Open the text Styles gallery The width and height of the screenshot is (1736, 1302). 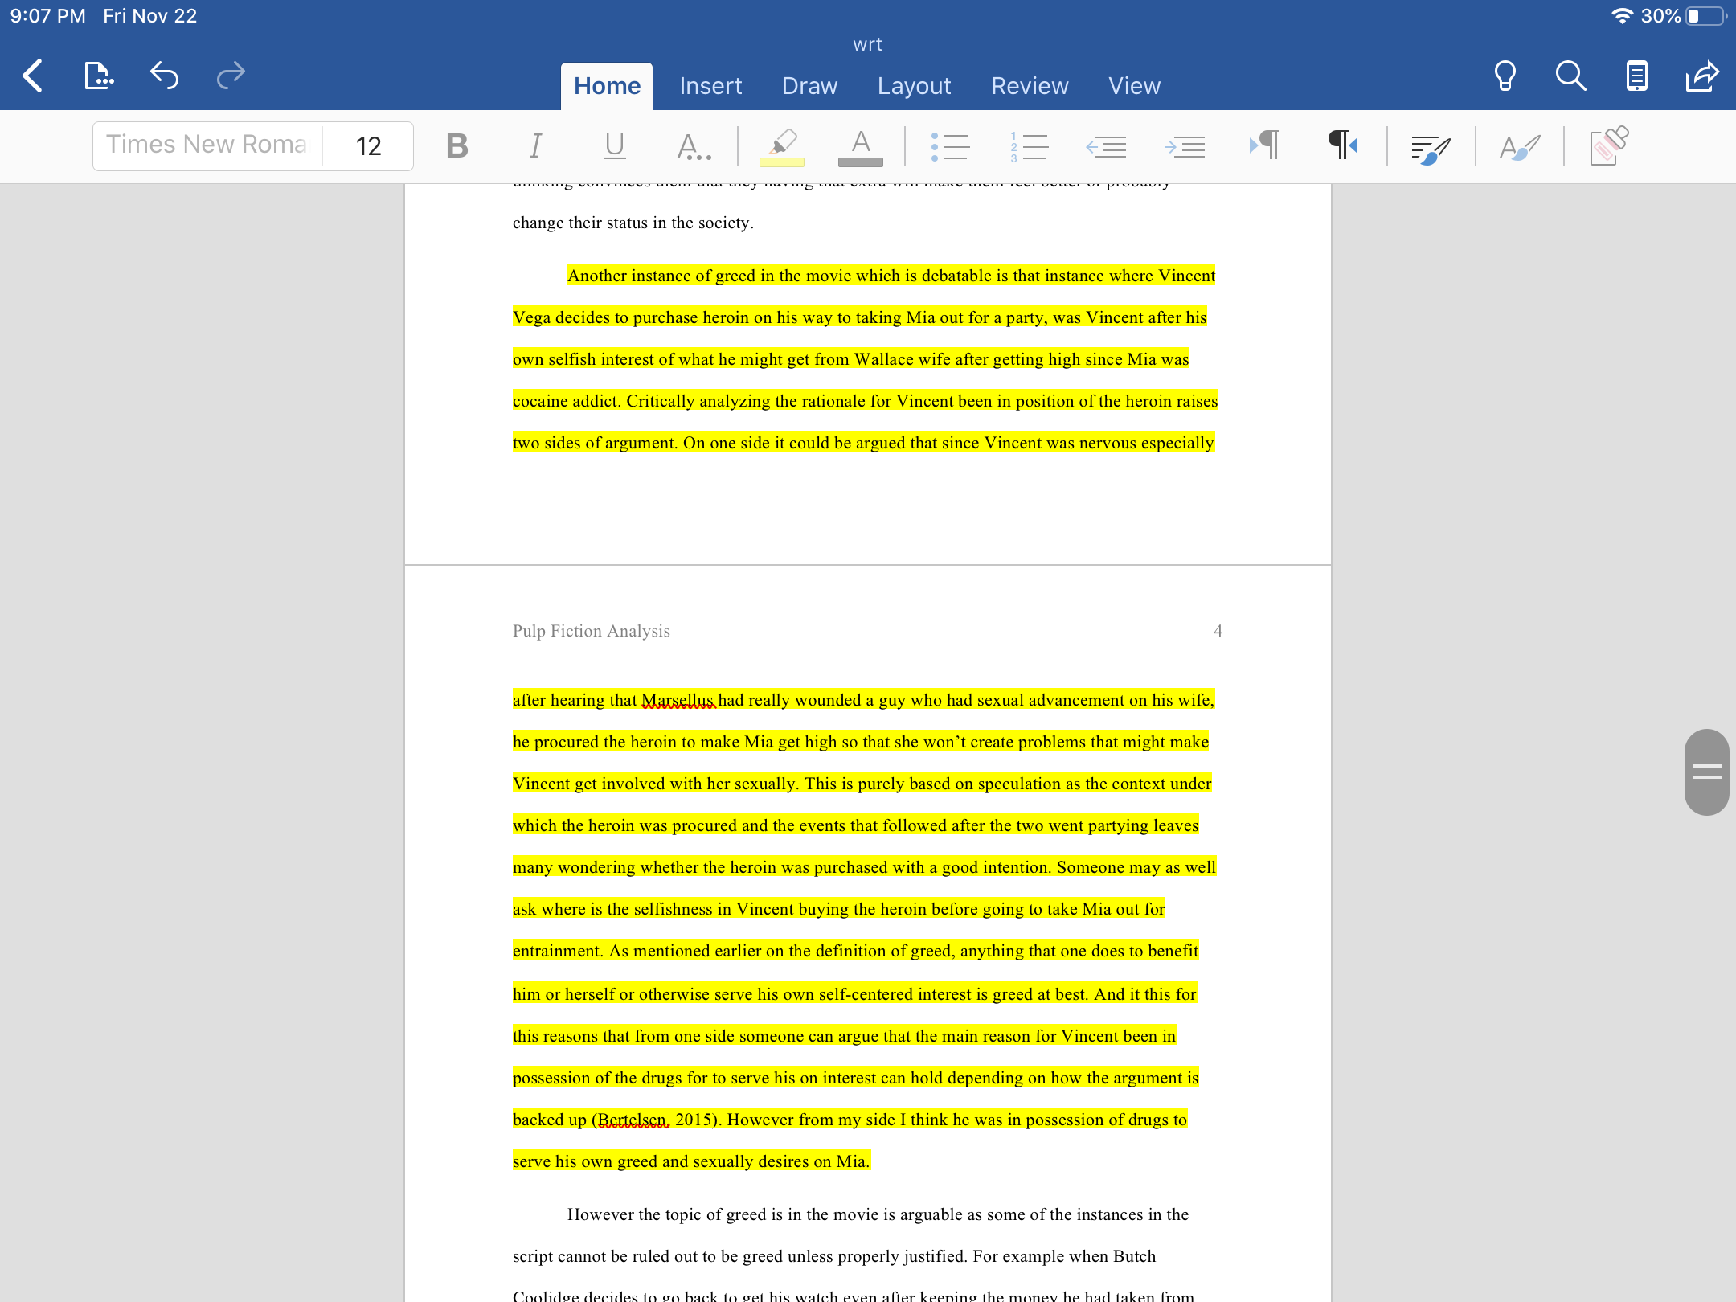click(x=1520, y=147)
